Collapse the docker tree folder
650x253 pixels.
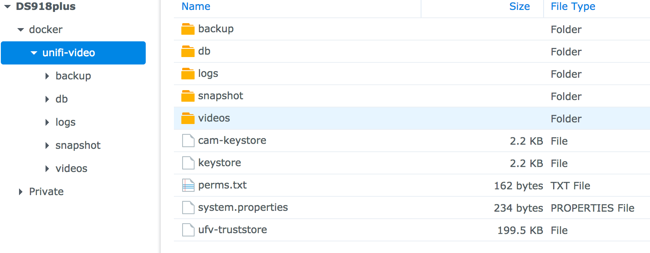click(21, 30)
